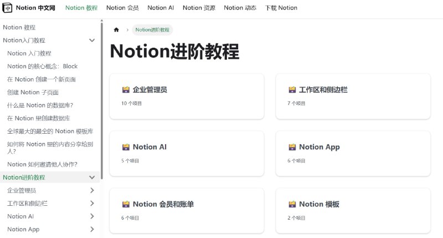Click the folder icon on Notion App card

[292, 147]
